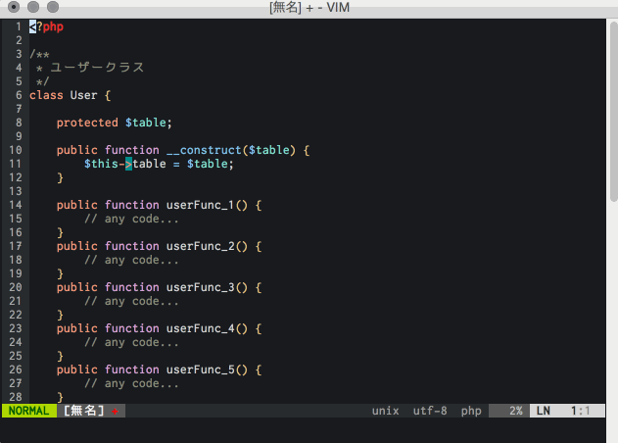This screenshot has height=443, width=618.
Task: Click the $table assignment value on line 11
Action: [207, 164]
